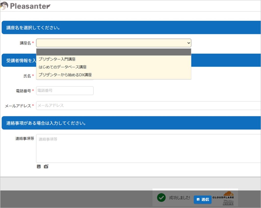Image resolution: width=261 pixels, height=208 pixels.
Task: Click the image insert icon below 連絡事項等
Action: tap(39, 166)
